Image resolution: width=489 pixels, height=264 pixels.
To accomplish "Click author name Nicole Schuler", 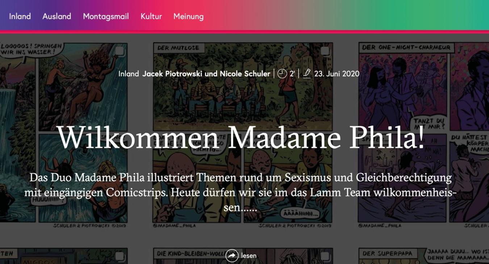I will [x=245, y=74].
